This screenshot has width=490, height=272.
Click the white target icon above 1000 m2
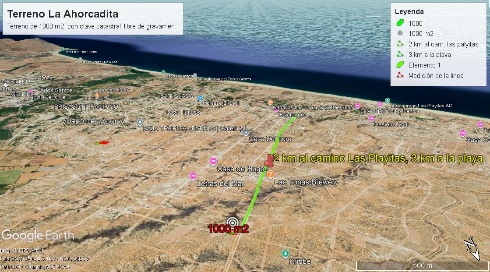[x=232, y=223]
